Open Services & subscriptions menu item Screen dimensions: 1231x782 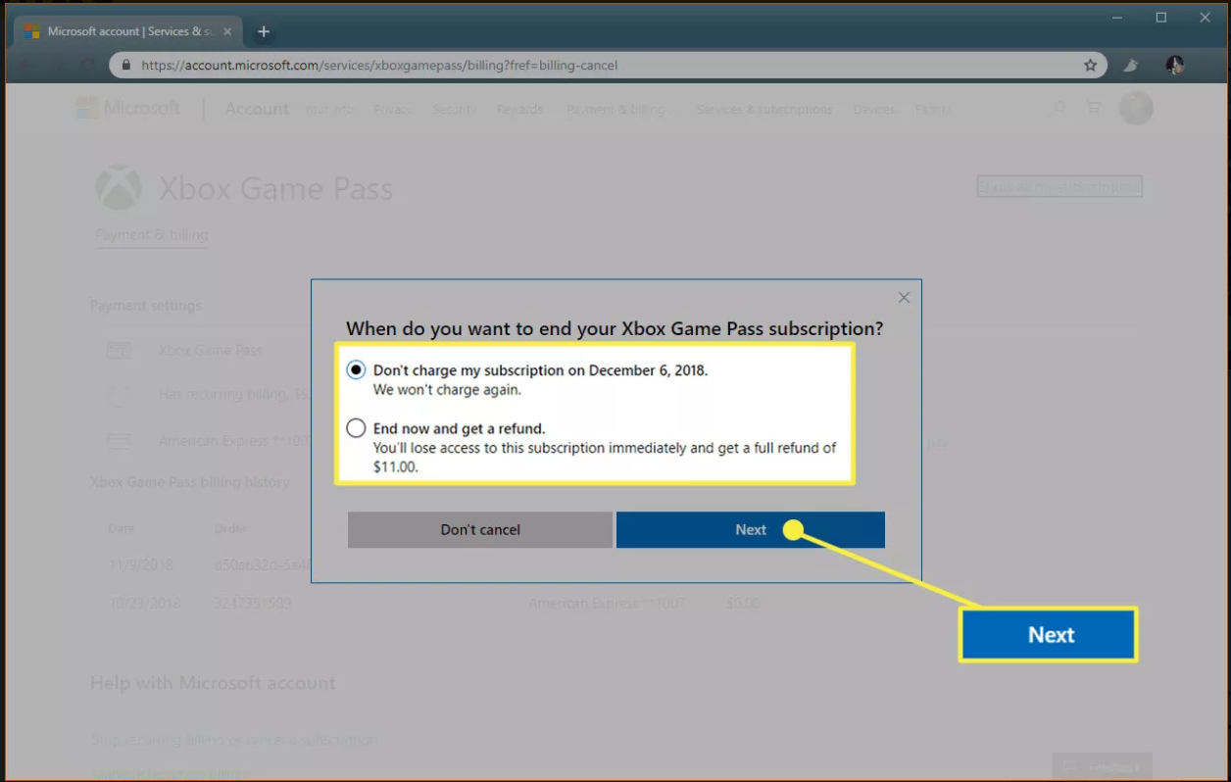click(764, 109)
